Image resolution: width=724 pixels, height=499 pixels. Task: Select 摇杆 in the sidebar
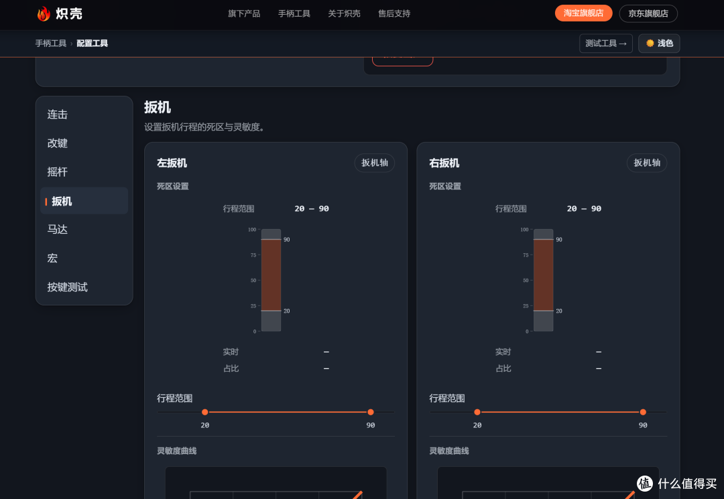tap(84, 172)
